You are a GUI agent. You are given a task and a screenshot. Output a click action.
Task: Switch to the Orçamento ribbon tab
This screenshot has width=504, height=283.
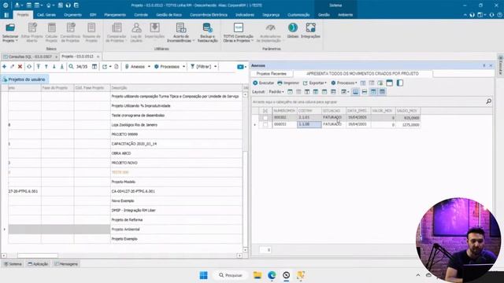coord(72,15)
